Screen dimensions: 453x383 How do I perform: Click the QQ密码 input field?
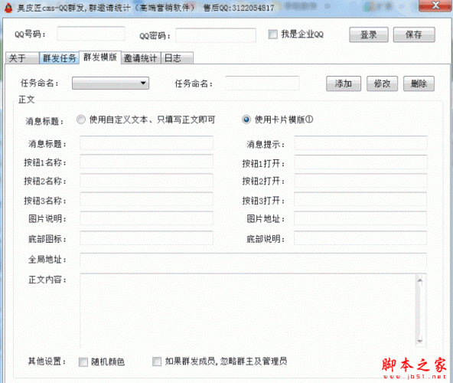point(216,35)
